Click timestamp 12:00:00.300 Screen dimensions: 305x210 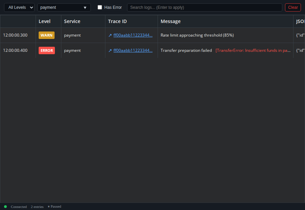tap(15, 35)
